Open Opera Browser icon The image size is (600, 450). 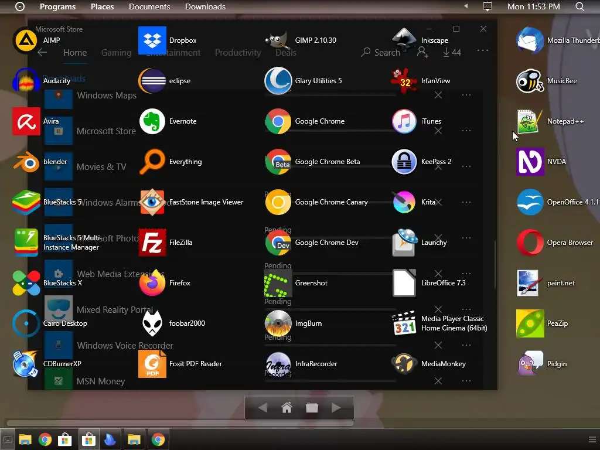pos(530,243)
